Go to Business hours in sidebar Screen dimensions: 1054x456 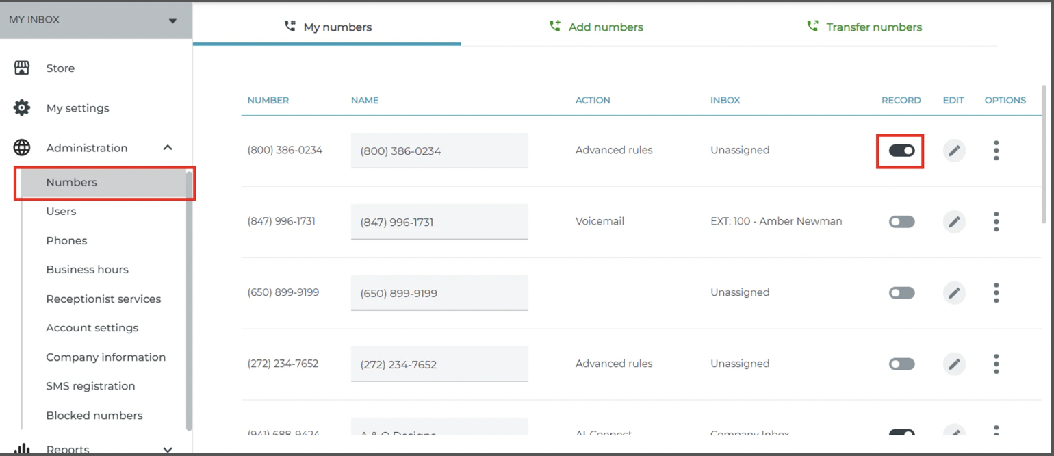click(87, 270)
